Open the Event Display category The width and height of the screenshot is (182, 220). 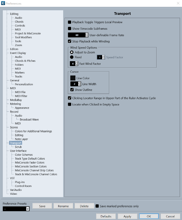[18, 53]
